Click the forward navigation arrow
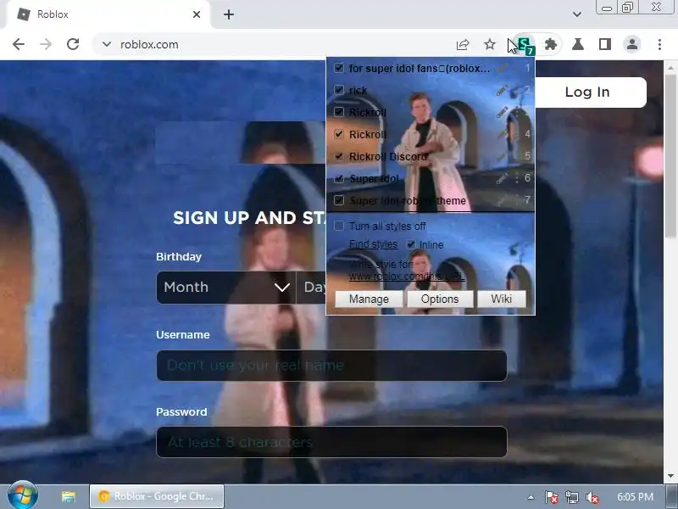 click(46, 44)
